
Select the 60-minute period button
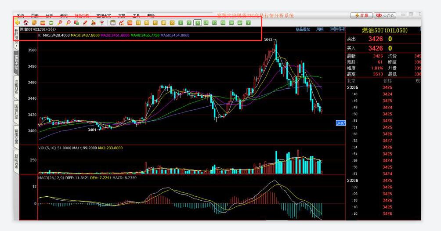[223, 22]
